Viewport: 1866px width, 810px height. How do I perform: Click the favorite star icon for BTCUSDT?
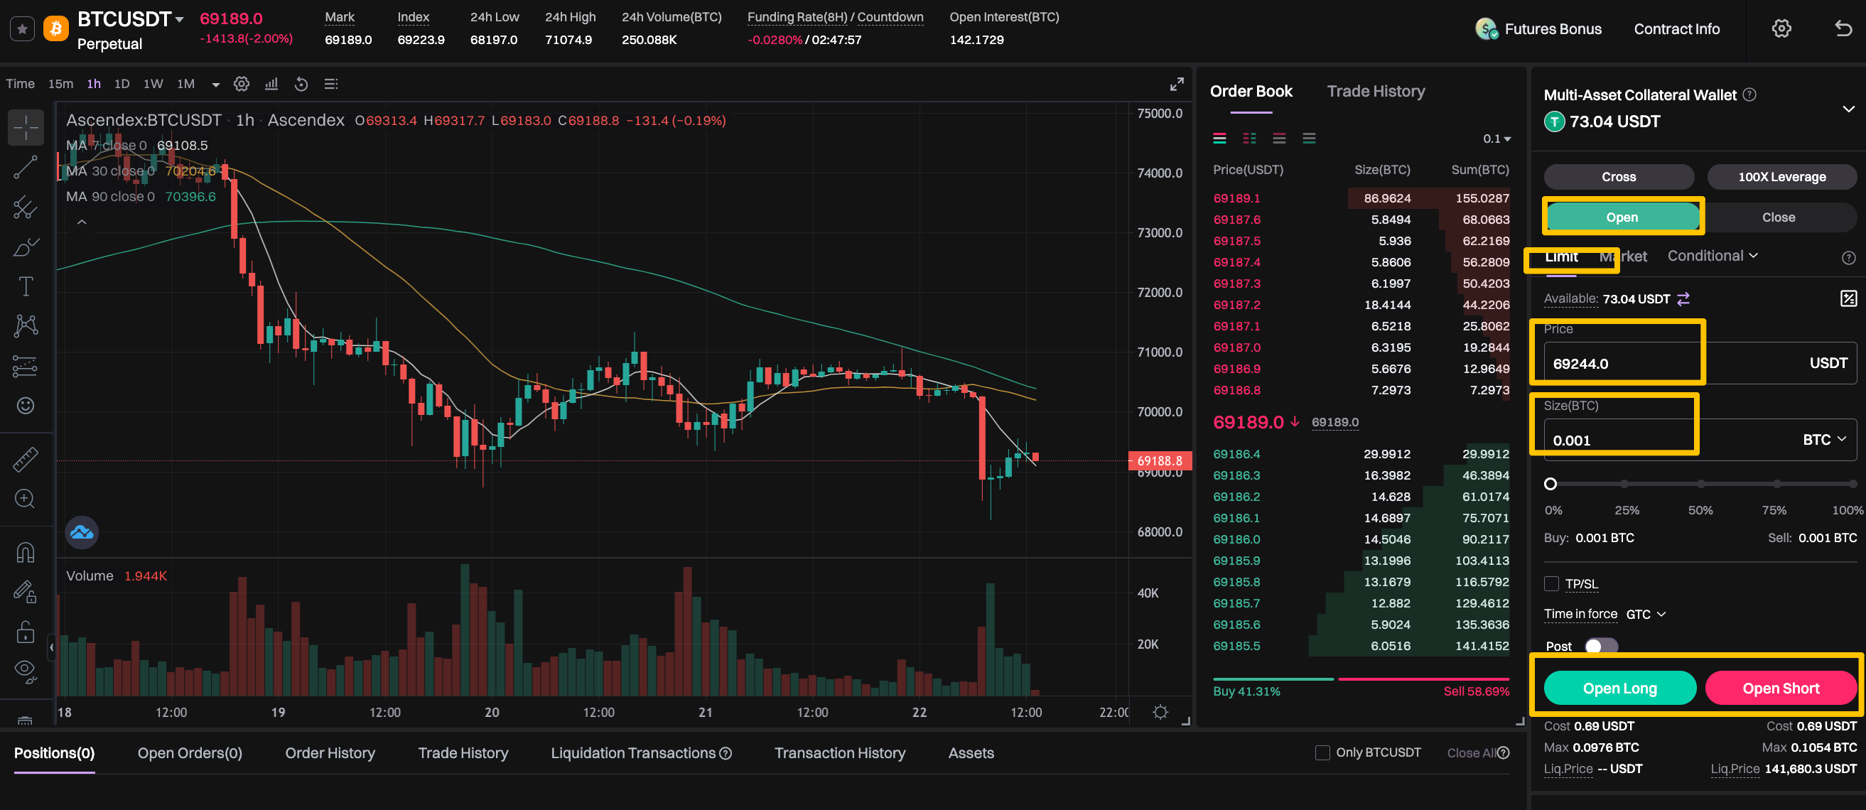[x=23, y=29]
